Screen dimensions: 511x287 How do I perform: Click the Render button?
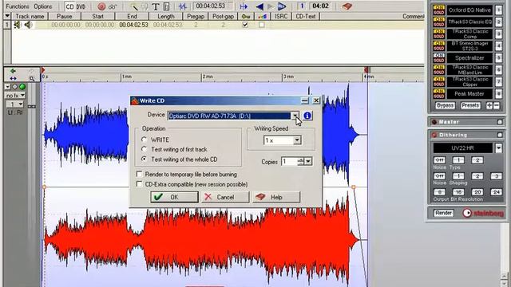pyautogui.click(x=444, y=213)
